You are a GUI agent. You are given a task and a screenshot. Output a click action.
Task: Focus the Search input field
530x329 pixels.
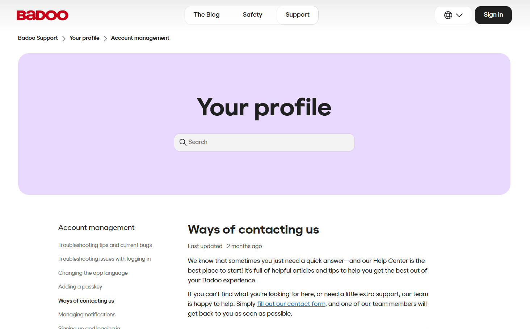(x=268, y=142)
